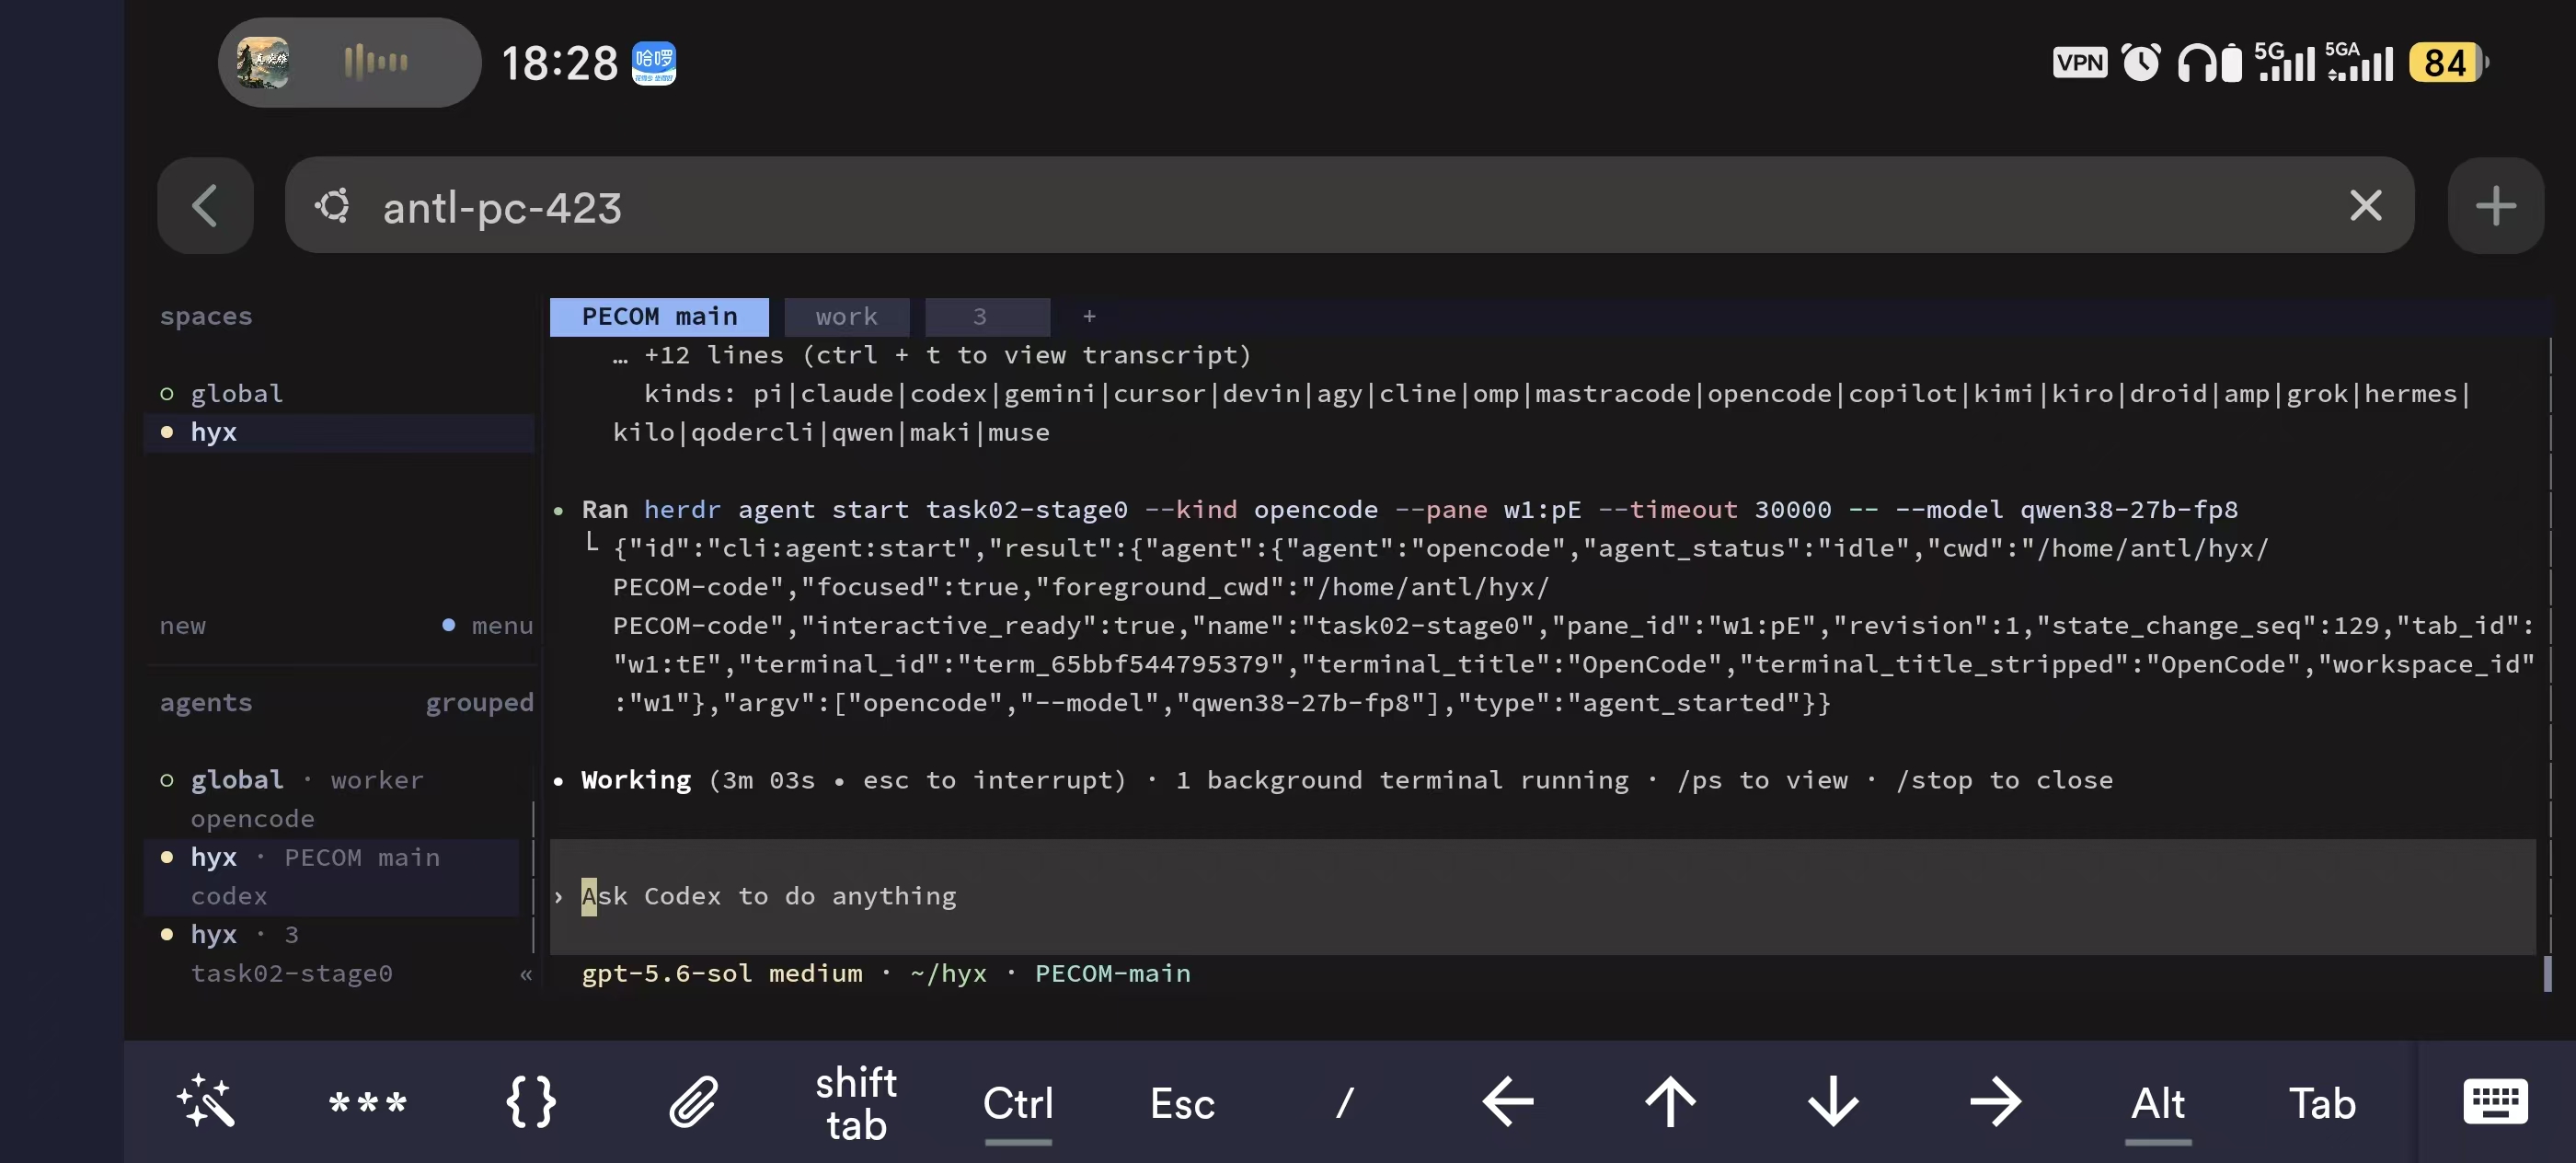Switch to tab 3

tap(987, 316)
